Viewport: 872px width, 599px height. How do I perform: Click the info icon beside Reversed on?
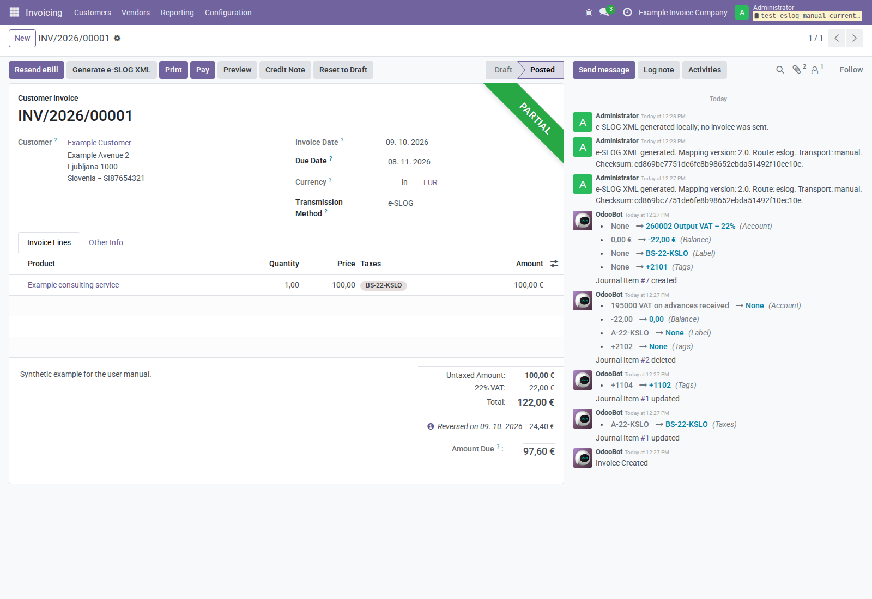point(431,426)
